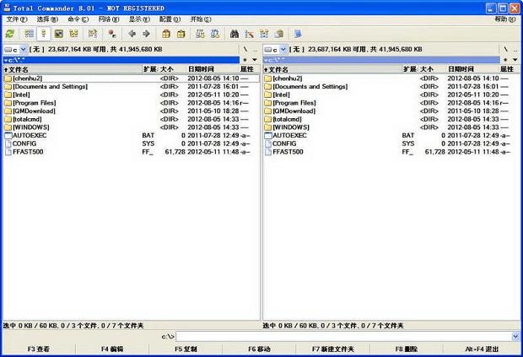Select CONFIG file in the right panel
This screenshot has height=357, width=523.
tap(391, 143)
